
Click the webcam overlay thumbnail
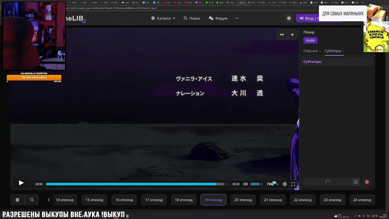tap(34, 36)
